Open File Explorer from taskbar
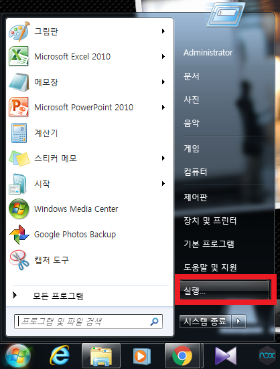Image resolution: width=280 pixels, height=369 pixels. [x=101, y=356]
